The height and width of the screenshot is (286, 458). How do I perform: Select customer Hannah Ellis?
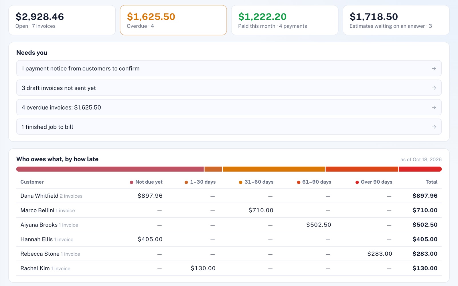coord(37,239)
